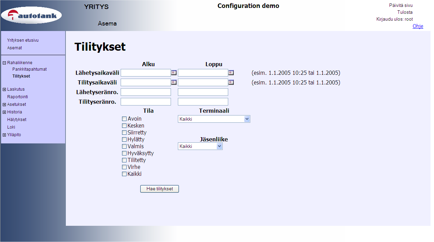Click the Tilityseränro. start field
The width and height of the screenshot is (434, 242).
[x=146, y=102]
